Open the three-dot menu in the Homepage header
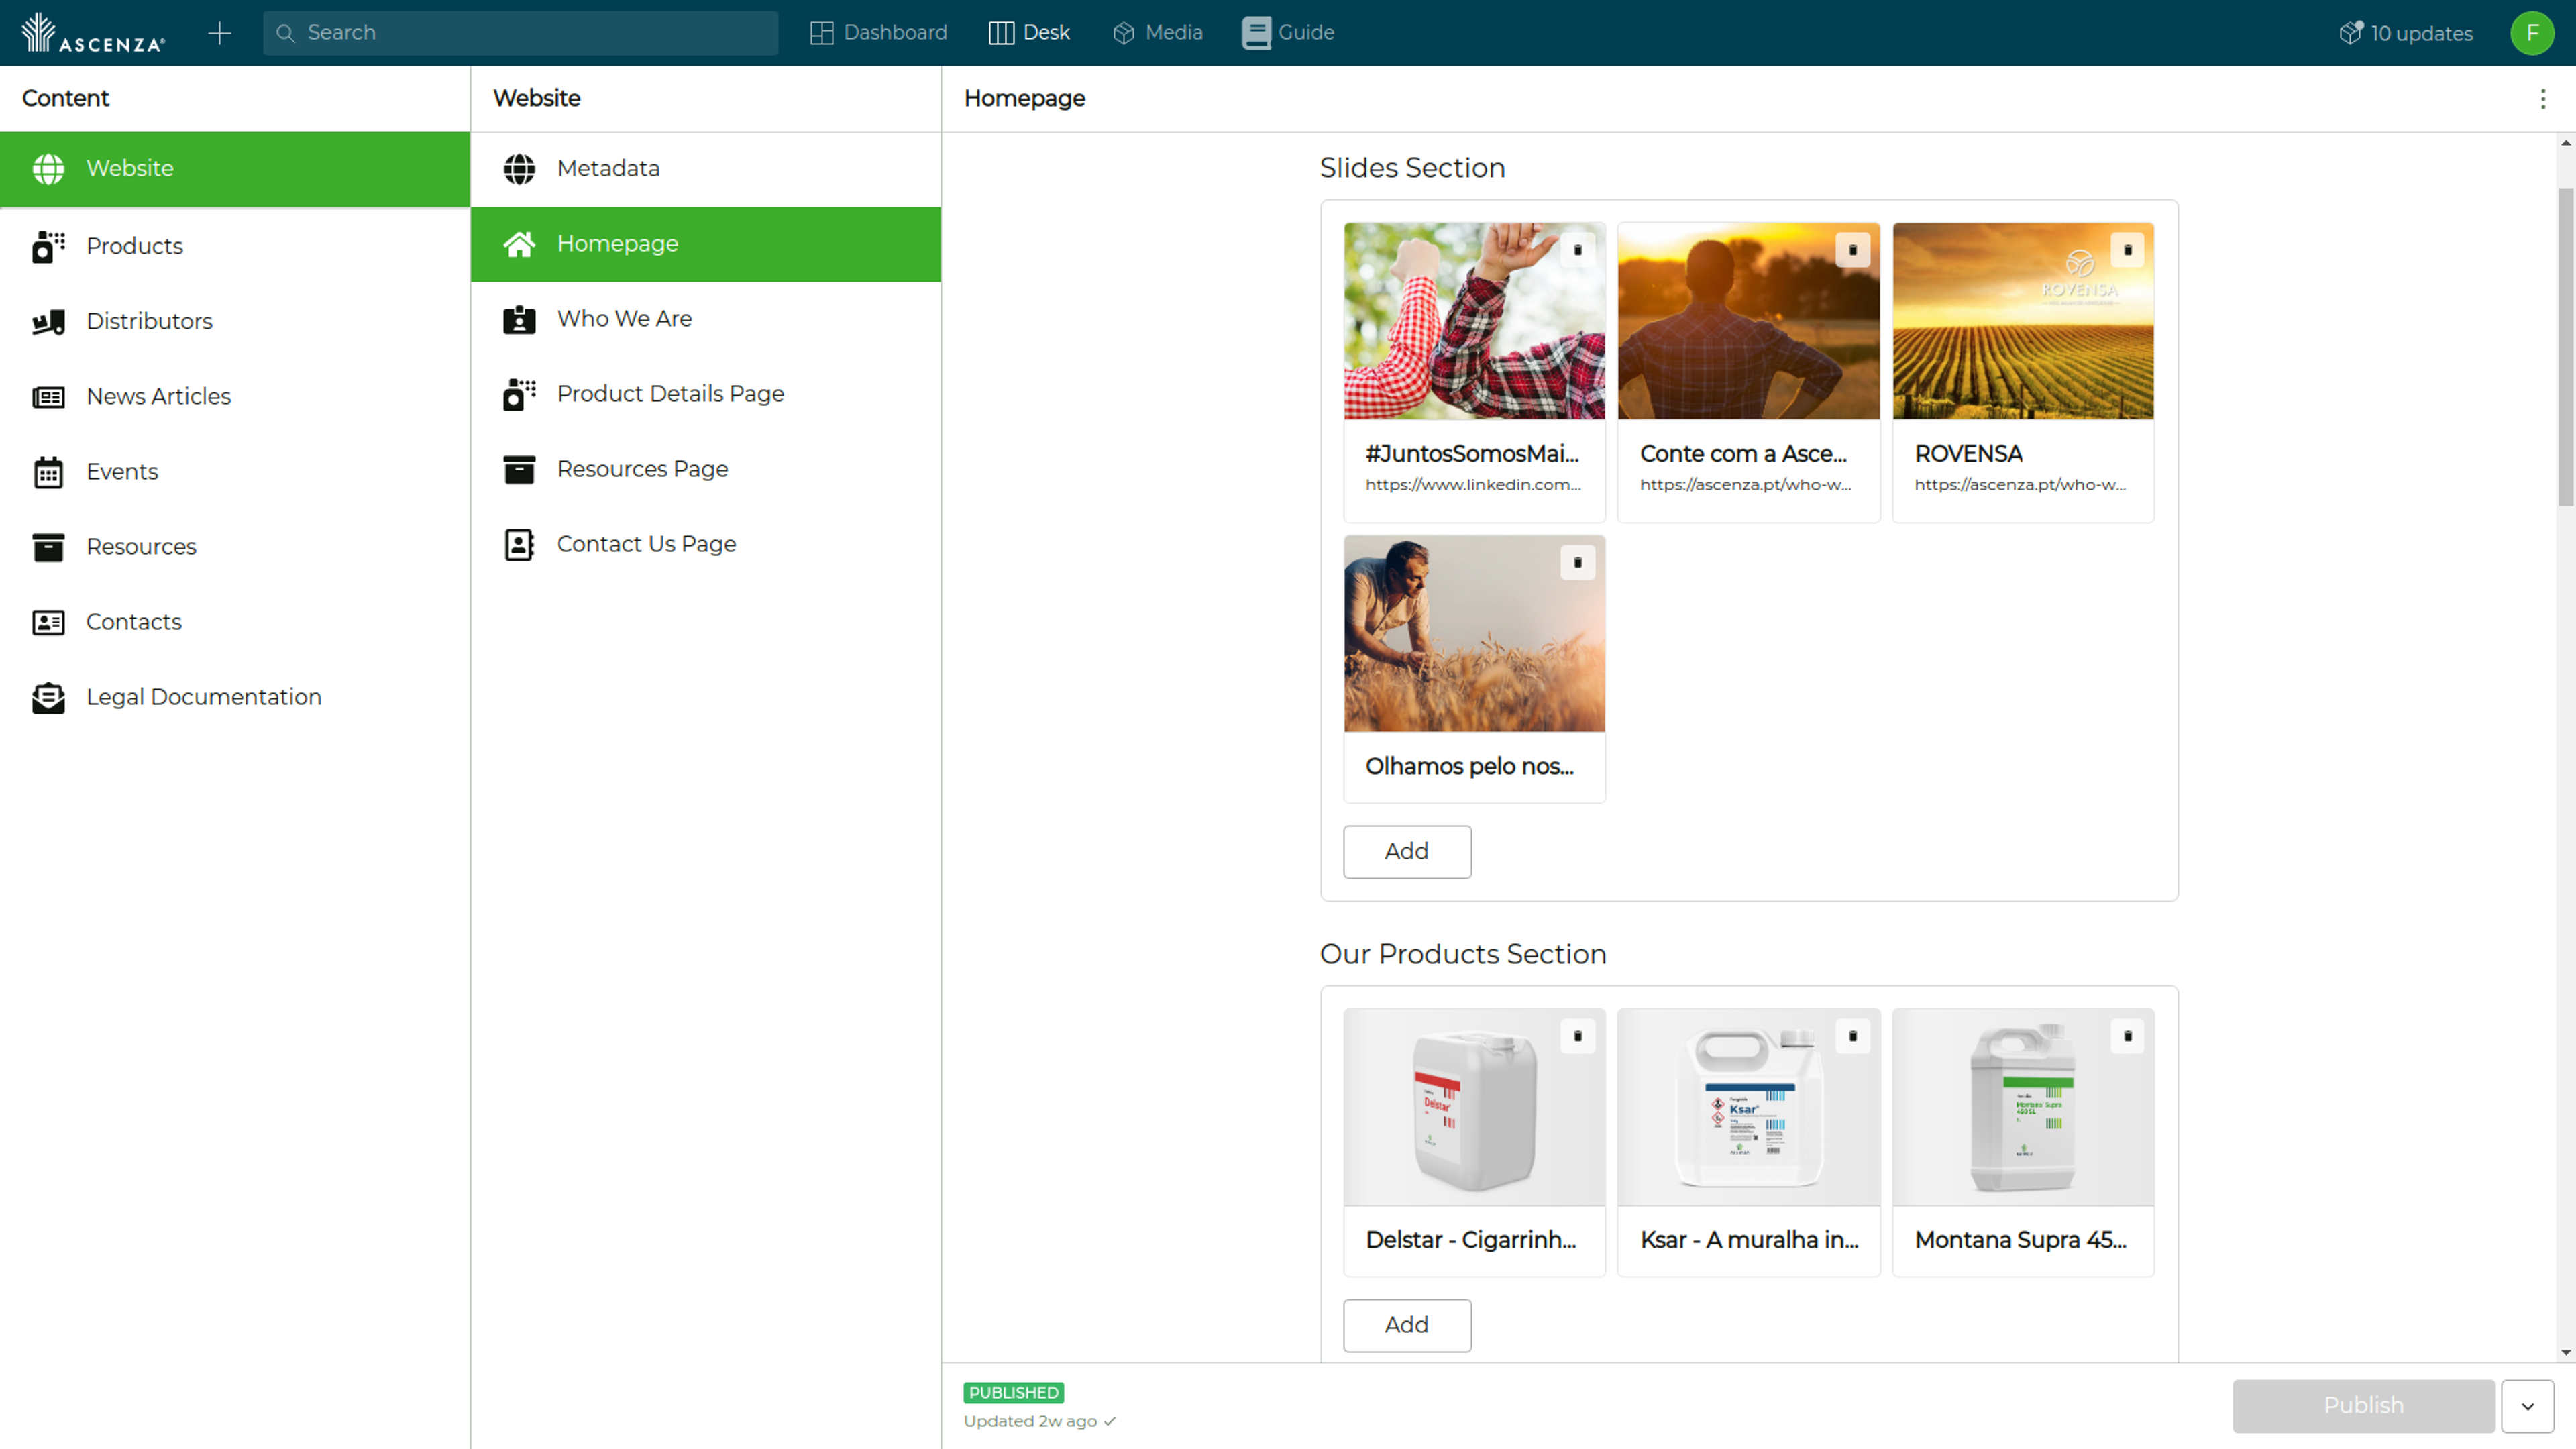2576x1449 pixels. [x=2542, y=98]
